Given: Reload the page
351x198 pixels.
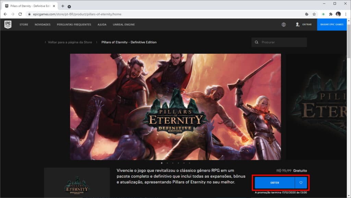Looking at the screenshot, I should (x=20, y=14).
